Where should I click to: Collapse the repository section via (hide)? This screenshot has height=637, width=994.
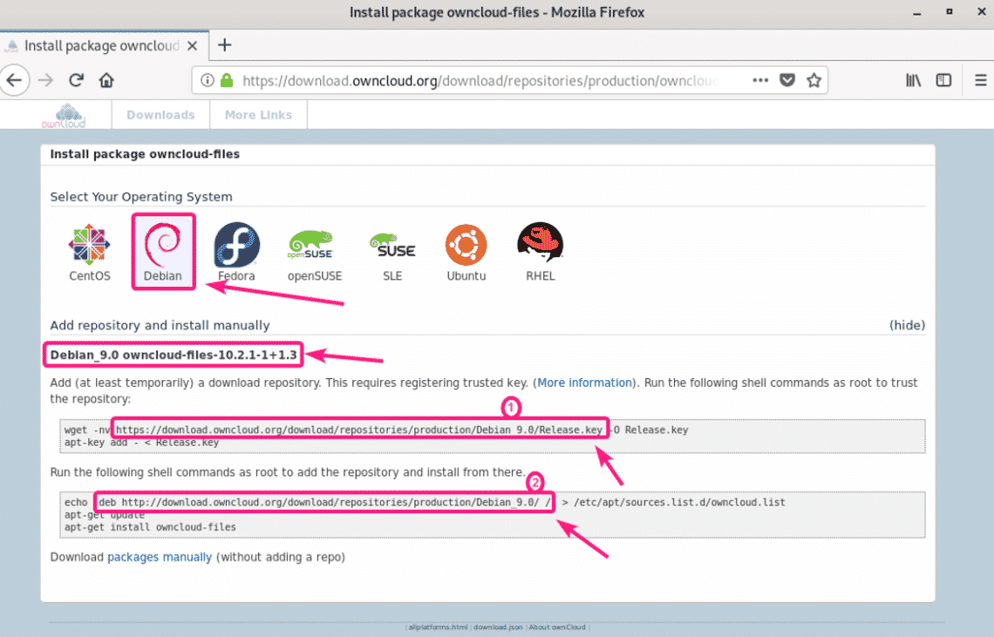coord(907,324)
